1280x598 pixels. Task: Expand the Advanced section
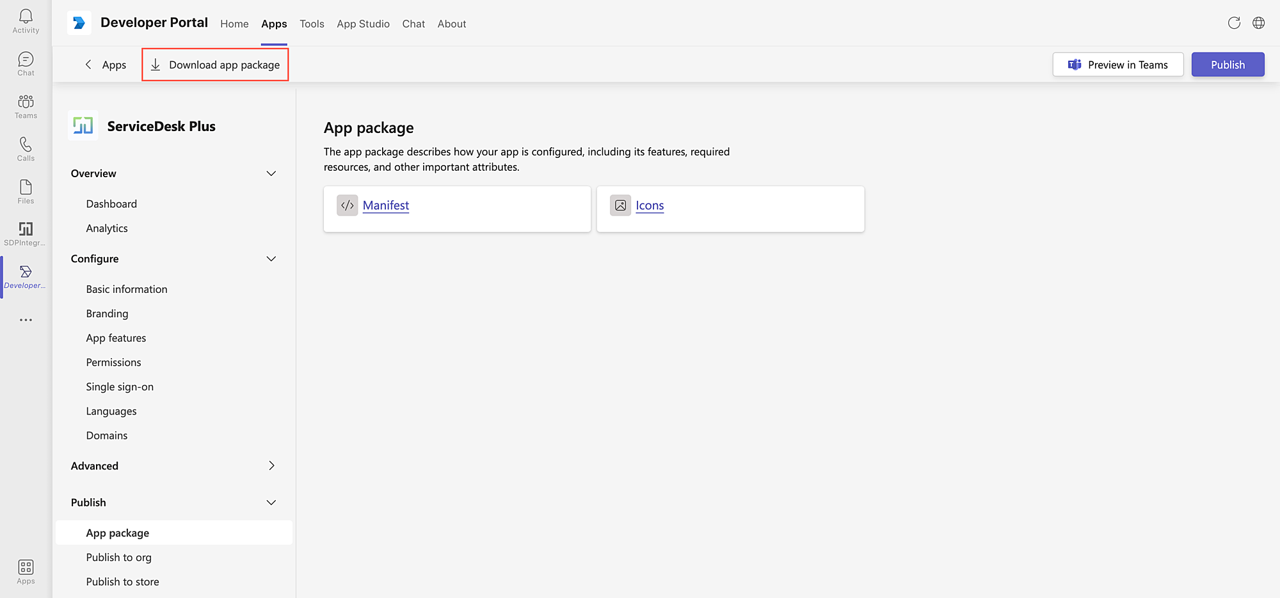click(x=271, y=466)
